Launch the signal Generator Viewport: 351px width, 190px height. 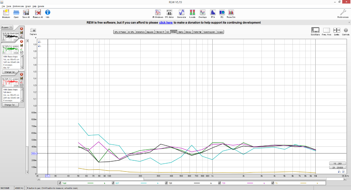[181, 13]
